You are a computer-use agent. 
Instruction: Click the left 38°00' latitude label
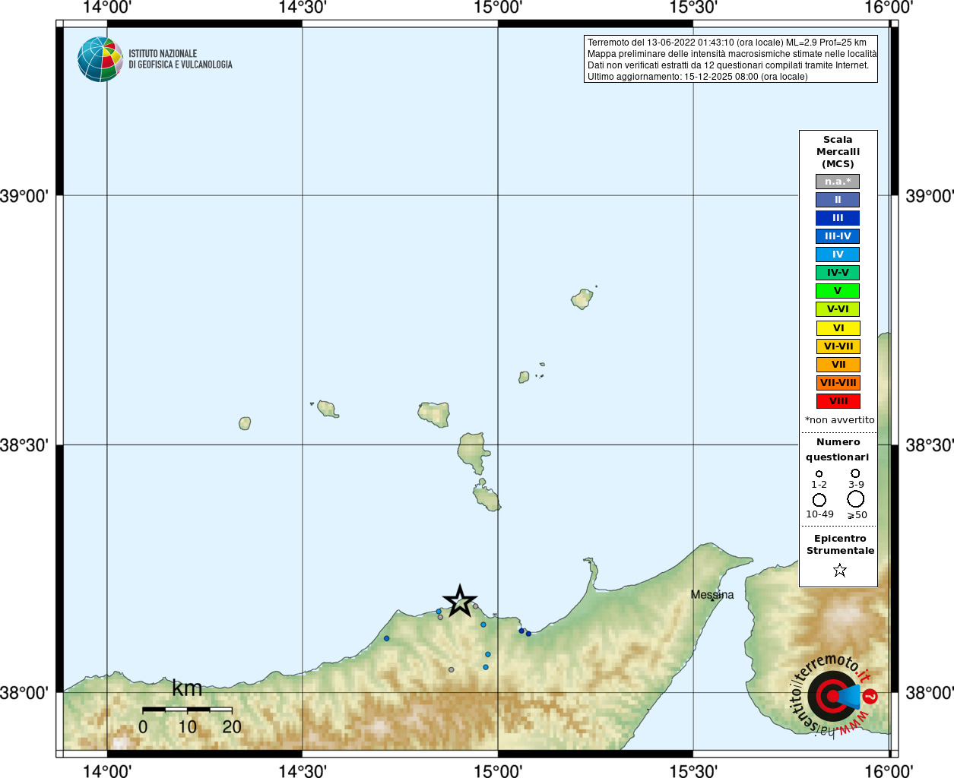[24, 692]
